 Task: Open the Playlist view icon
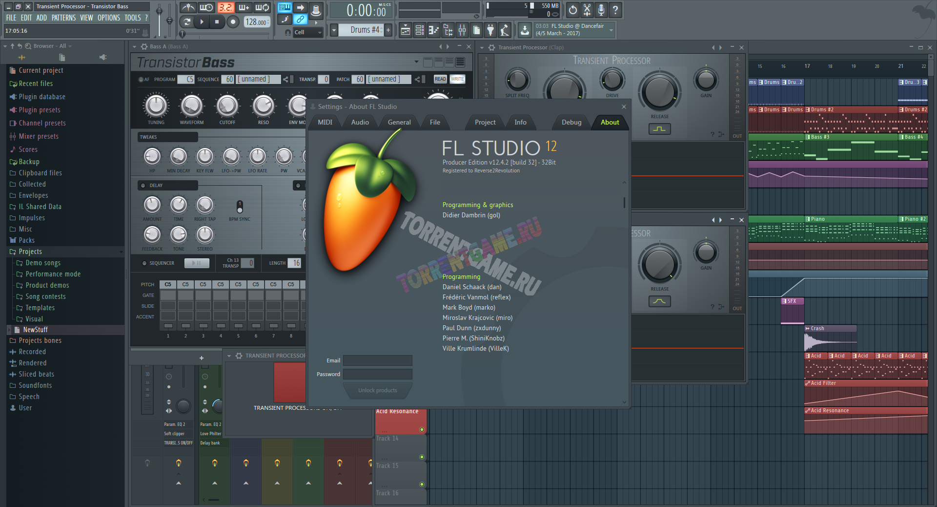point(406,31)
